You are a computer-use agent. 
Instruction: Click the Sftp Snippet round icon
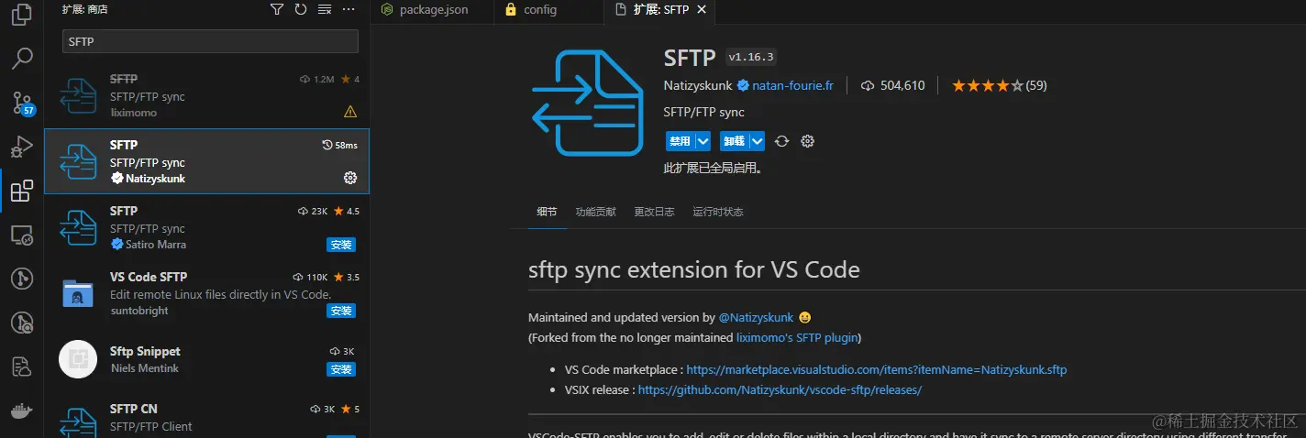(78, 359)
